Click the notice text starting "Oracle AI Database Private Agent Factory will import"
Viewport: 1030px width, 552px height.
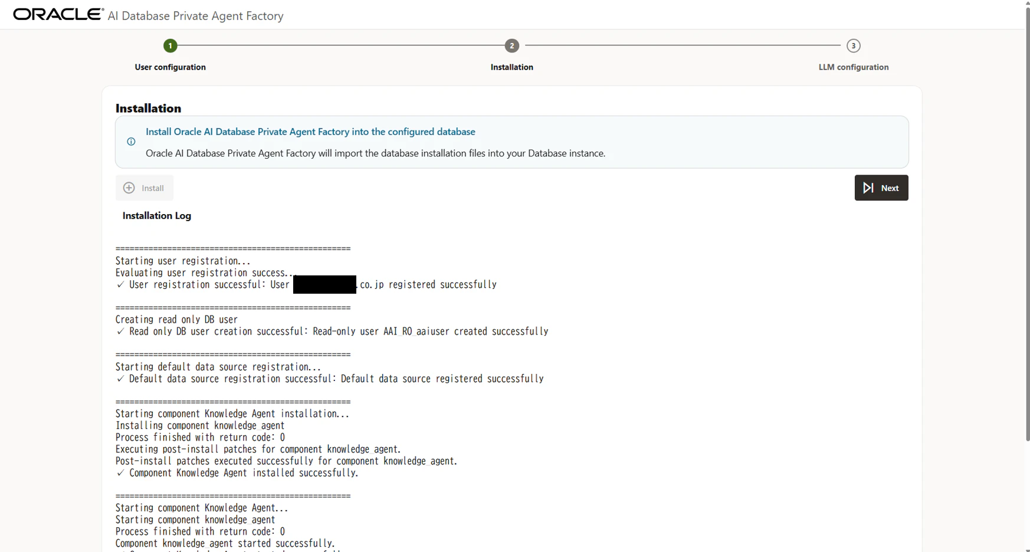pos(376,153)
